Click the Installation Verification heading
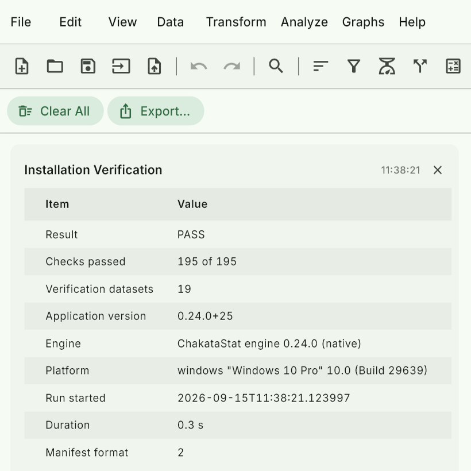 pyautogui.click(x=93, y=170)
